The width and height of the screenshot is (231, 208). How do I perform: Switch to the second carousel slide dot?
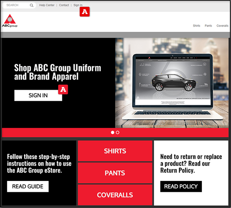tap(118, 133)
